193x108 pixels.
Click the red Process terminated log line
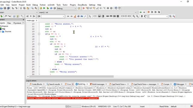coord(63,98)
